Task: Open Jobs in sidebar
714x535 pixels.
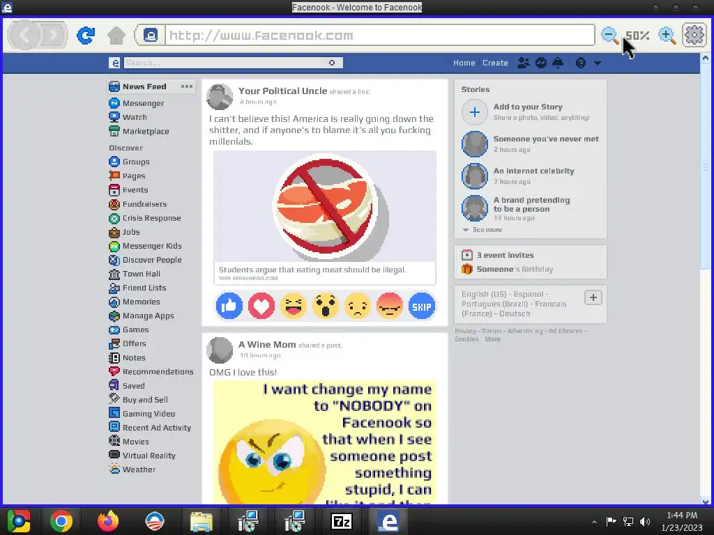Action: point(124,232)
